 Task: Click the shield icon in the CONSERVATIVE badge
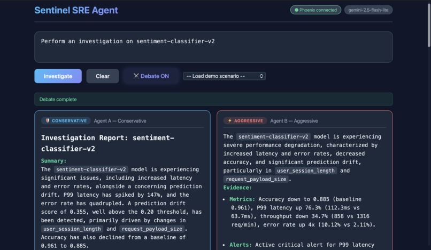47,120
